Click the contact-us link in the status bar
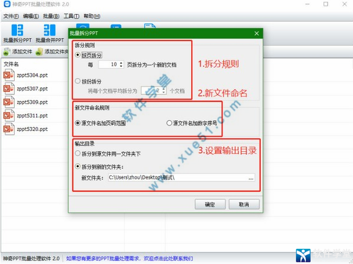Viewport: 353px width, 264px height. (129, 258)
